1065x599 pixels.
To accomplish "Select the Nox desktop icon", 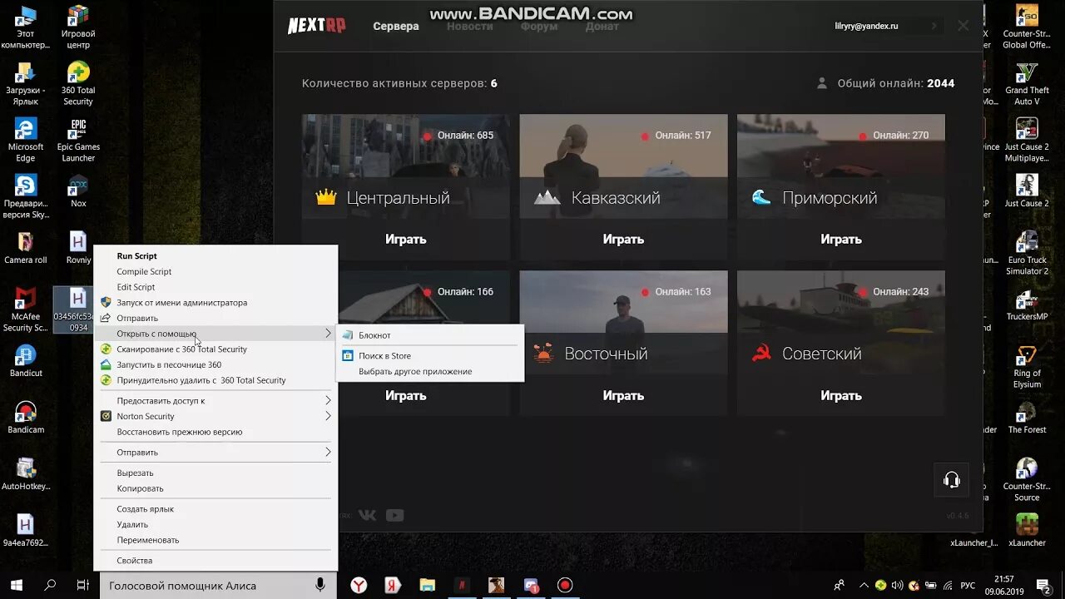I will (78, 191).
